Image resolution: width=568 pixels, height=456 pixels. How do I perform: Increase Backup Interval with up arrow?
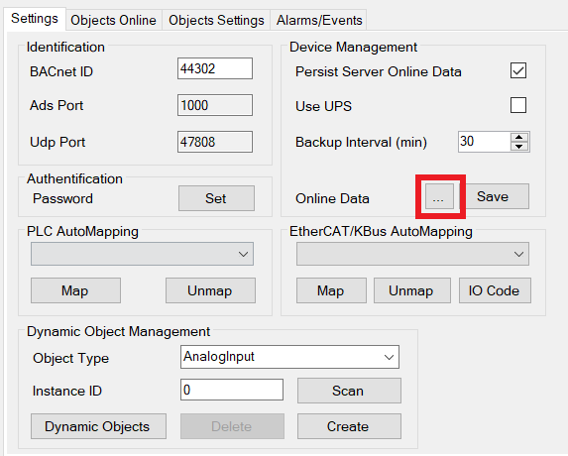tap(519, 138)
